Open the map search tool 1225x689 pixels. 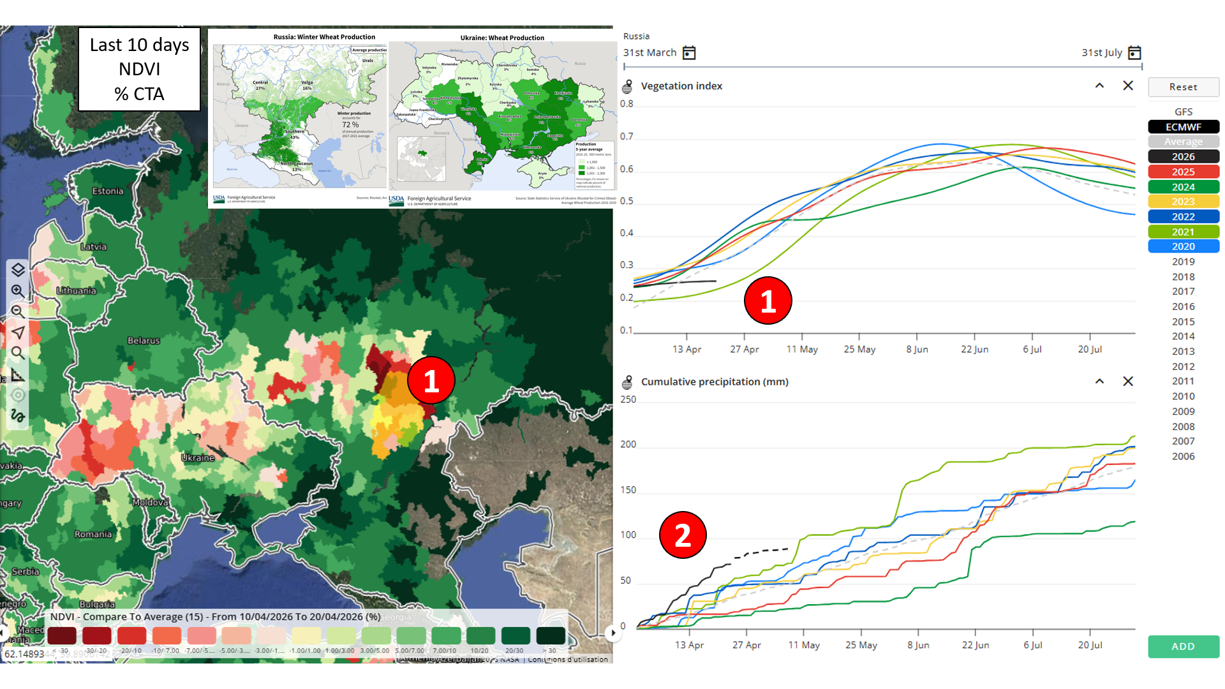pos(18,353)
